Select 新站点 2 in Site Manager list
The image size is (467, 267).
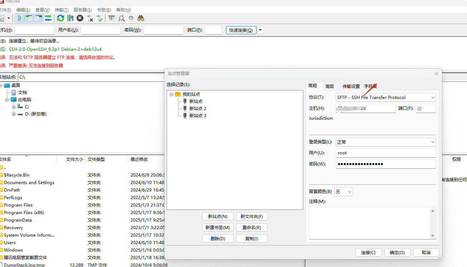pos(198,108)
